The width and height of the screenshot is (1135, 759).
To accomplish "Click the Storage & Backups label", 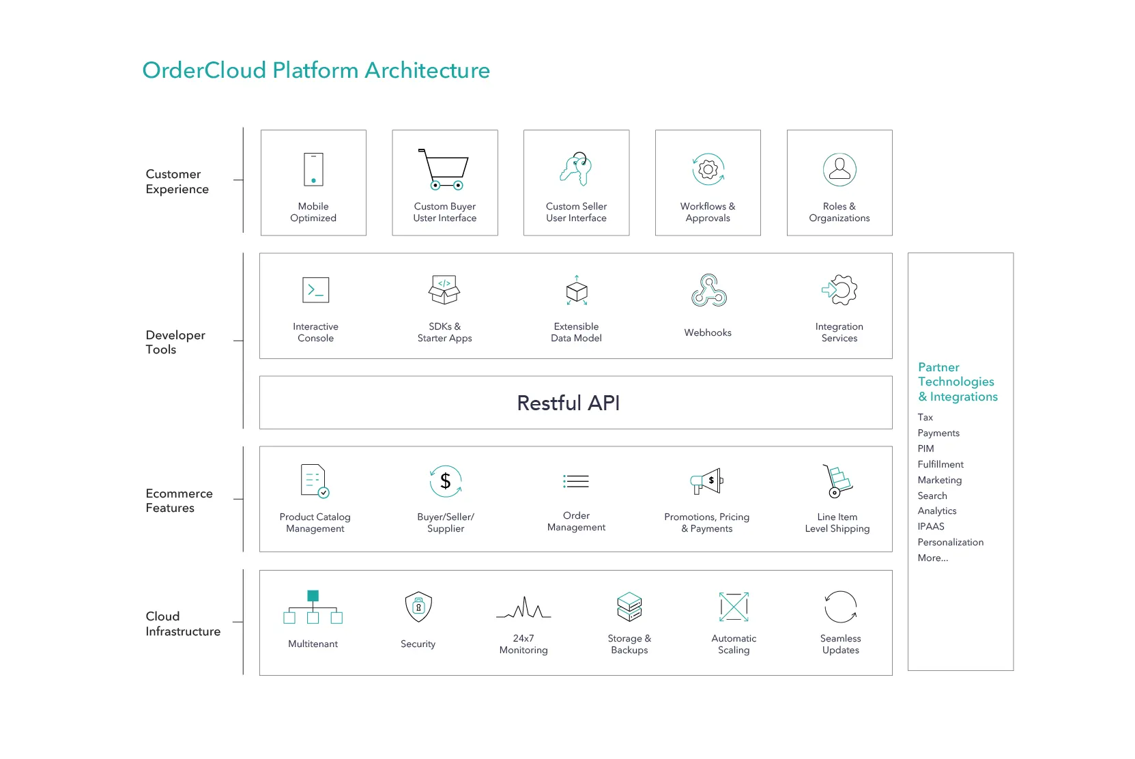I will coord(629,644).
